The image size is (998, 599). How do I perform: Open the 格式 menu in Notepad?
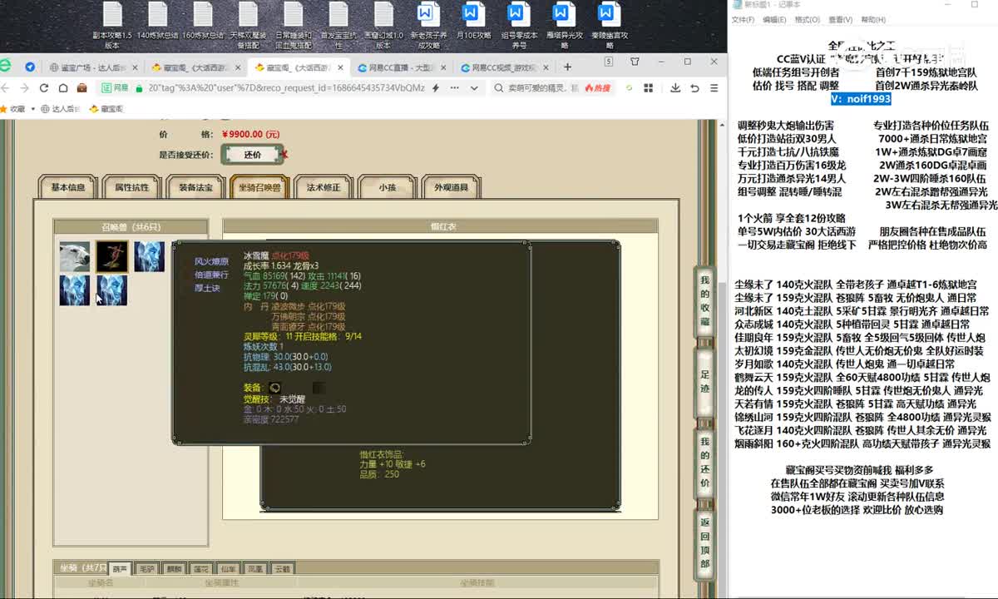[x=807, y=20]
